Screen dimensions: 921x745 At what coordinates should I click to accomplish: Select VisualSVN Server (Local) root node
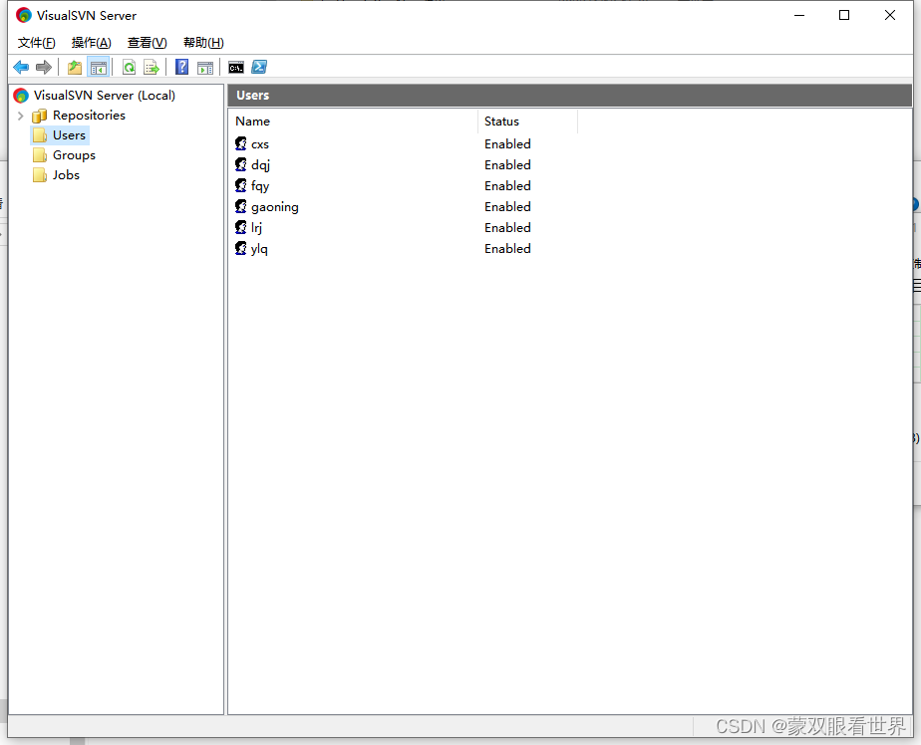pos(104,95)
